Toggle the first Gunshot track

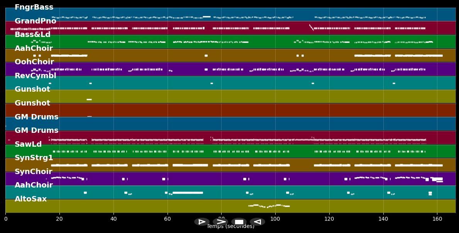pyautogui.click(x=33, y=89)
